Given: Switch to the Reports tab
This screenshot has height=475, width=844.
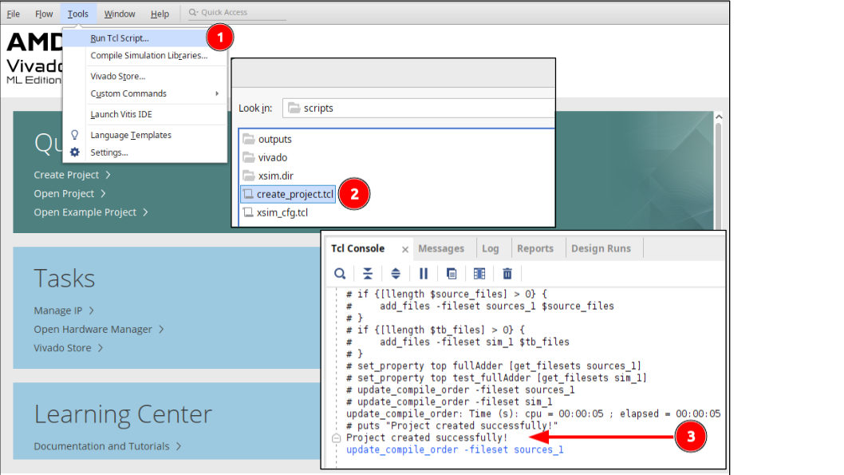Looking at the screenshot, I should pos(535,249).
